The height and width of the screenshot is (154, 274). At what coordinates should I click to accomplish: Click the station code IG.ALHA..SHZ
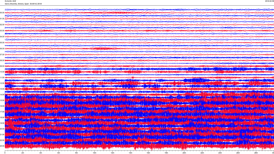tap(10, 1)
